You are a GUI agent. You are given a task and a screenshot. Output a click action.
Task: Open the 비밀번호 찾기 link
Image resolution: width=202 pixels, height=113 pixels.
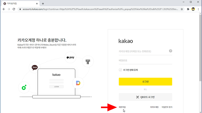[167, 107]
